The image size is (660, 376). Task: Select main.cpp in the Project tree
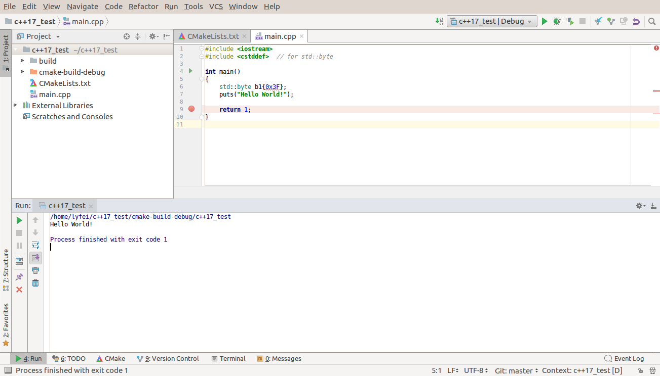(55, 94)
